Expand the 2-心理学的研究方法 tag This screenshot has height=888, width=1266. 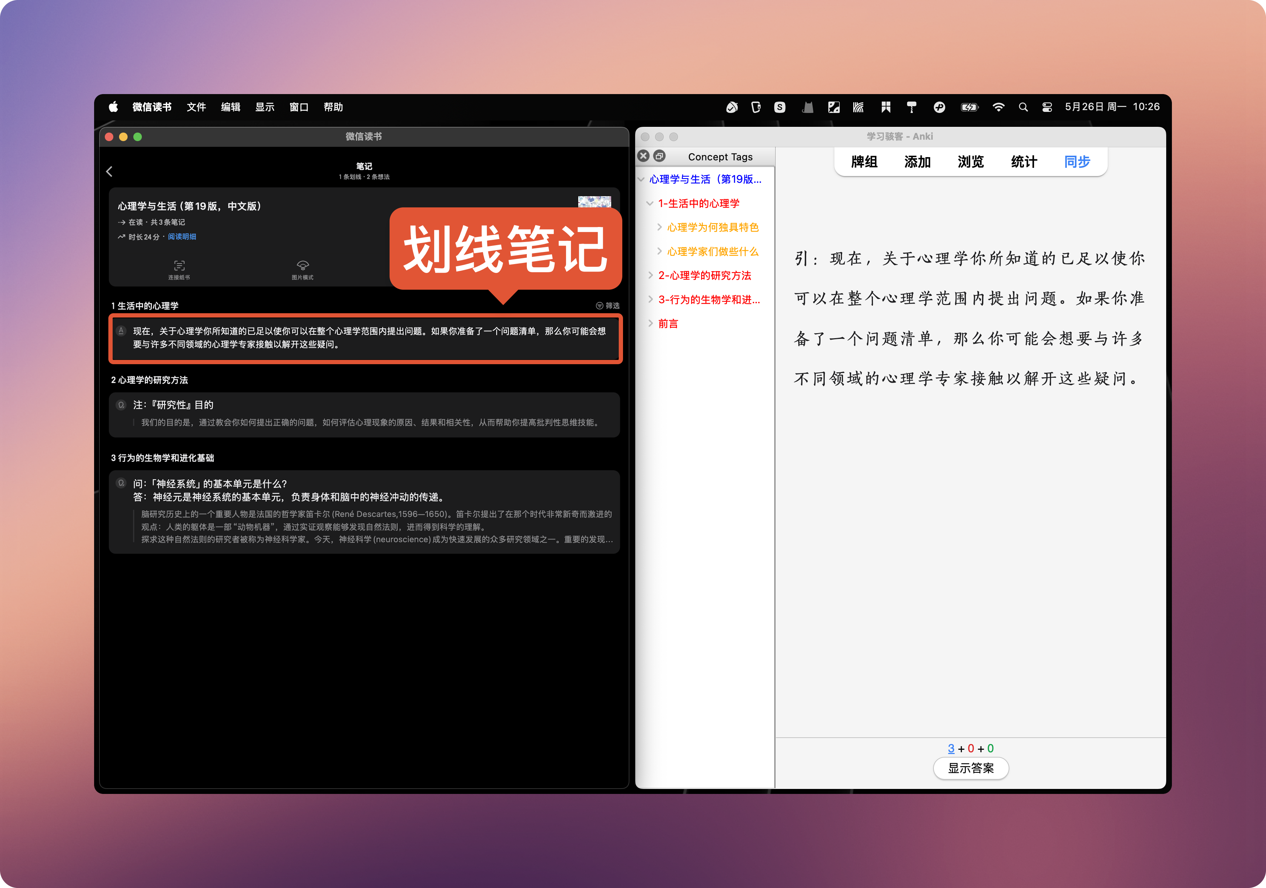651,275
